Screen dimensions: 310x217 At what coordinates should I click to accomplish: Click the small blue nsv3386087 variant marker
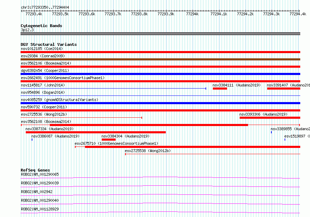(32, 140)
